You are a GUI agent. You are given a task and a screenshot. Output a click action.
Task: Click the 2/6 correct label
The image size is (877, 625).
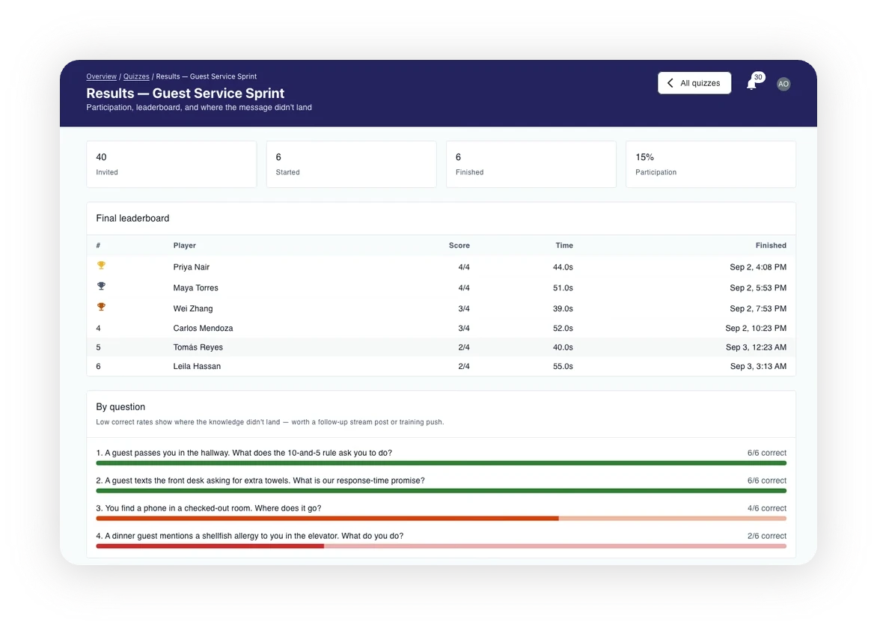[x=767, y=536]
